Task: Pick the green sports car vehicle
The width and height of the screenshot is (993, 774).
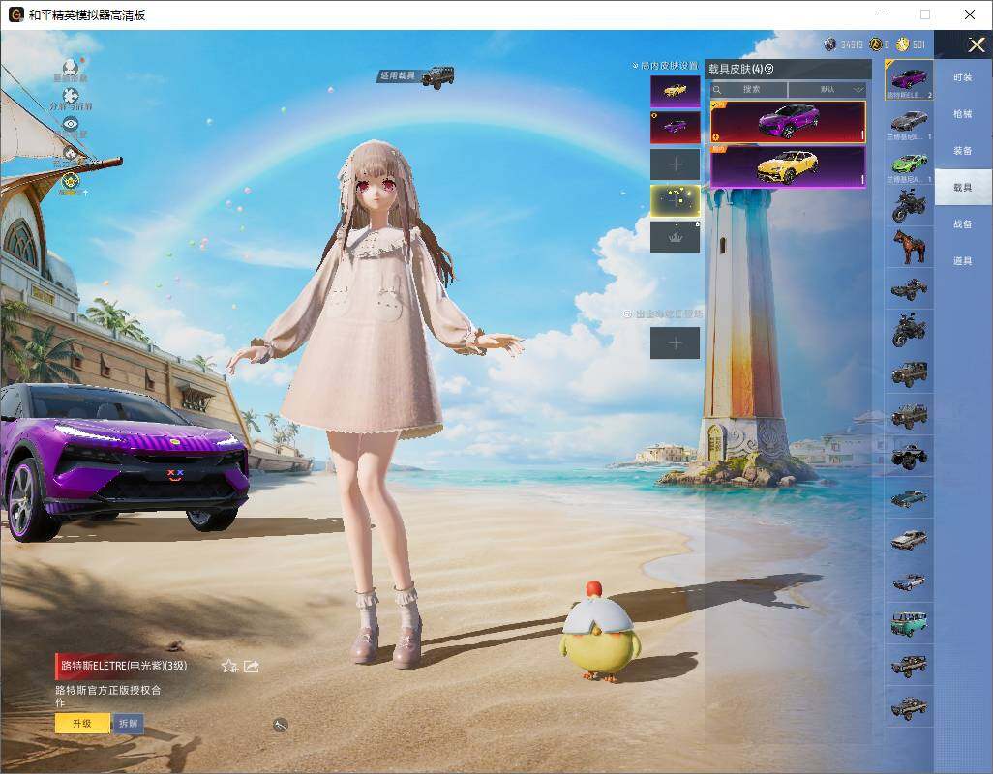Action: coord(909,164)
